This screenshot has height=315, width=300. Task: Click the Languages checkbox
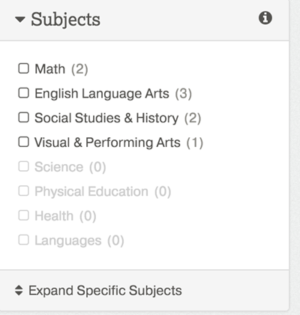(24, 240)
